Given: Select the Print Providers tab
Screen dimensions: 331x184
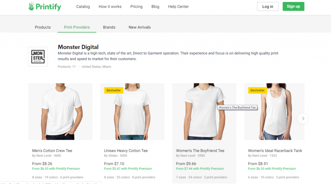Looking at the screenshot, I should pyautogui.click(x=77, y=27).
